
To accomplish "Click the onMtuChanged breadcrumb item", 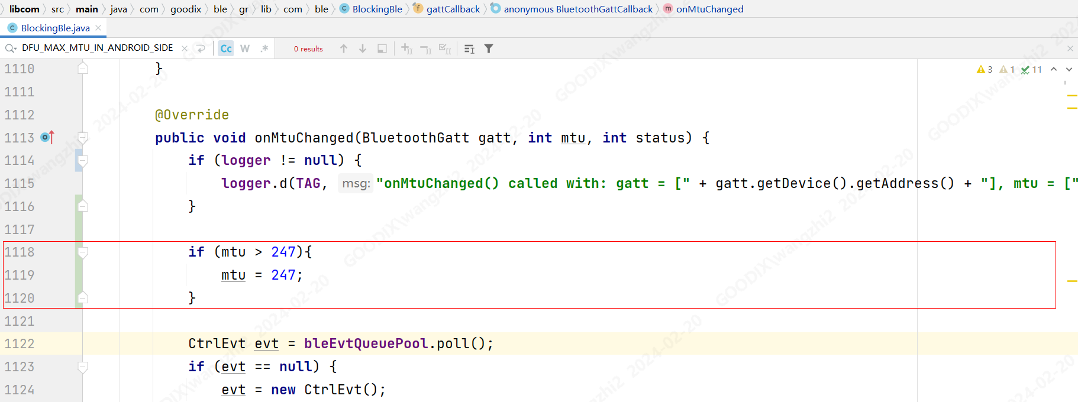I will (709, 9).
